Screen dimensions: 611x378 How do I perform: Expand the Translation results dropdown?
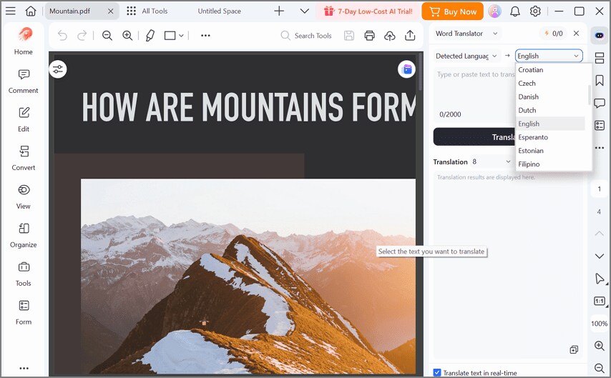click(x=491, y=161)
